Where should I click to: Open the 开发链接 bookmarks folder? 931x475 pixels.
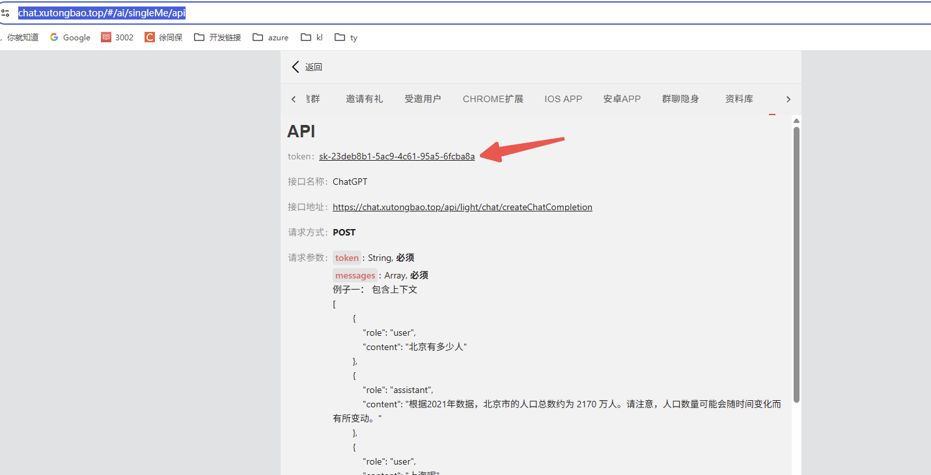pos(217,37)
